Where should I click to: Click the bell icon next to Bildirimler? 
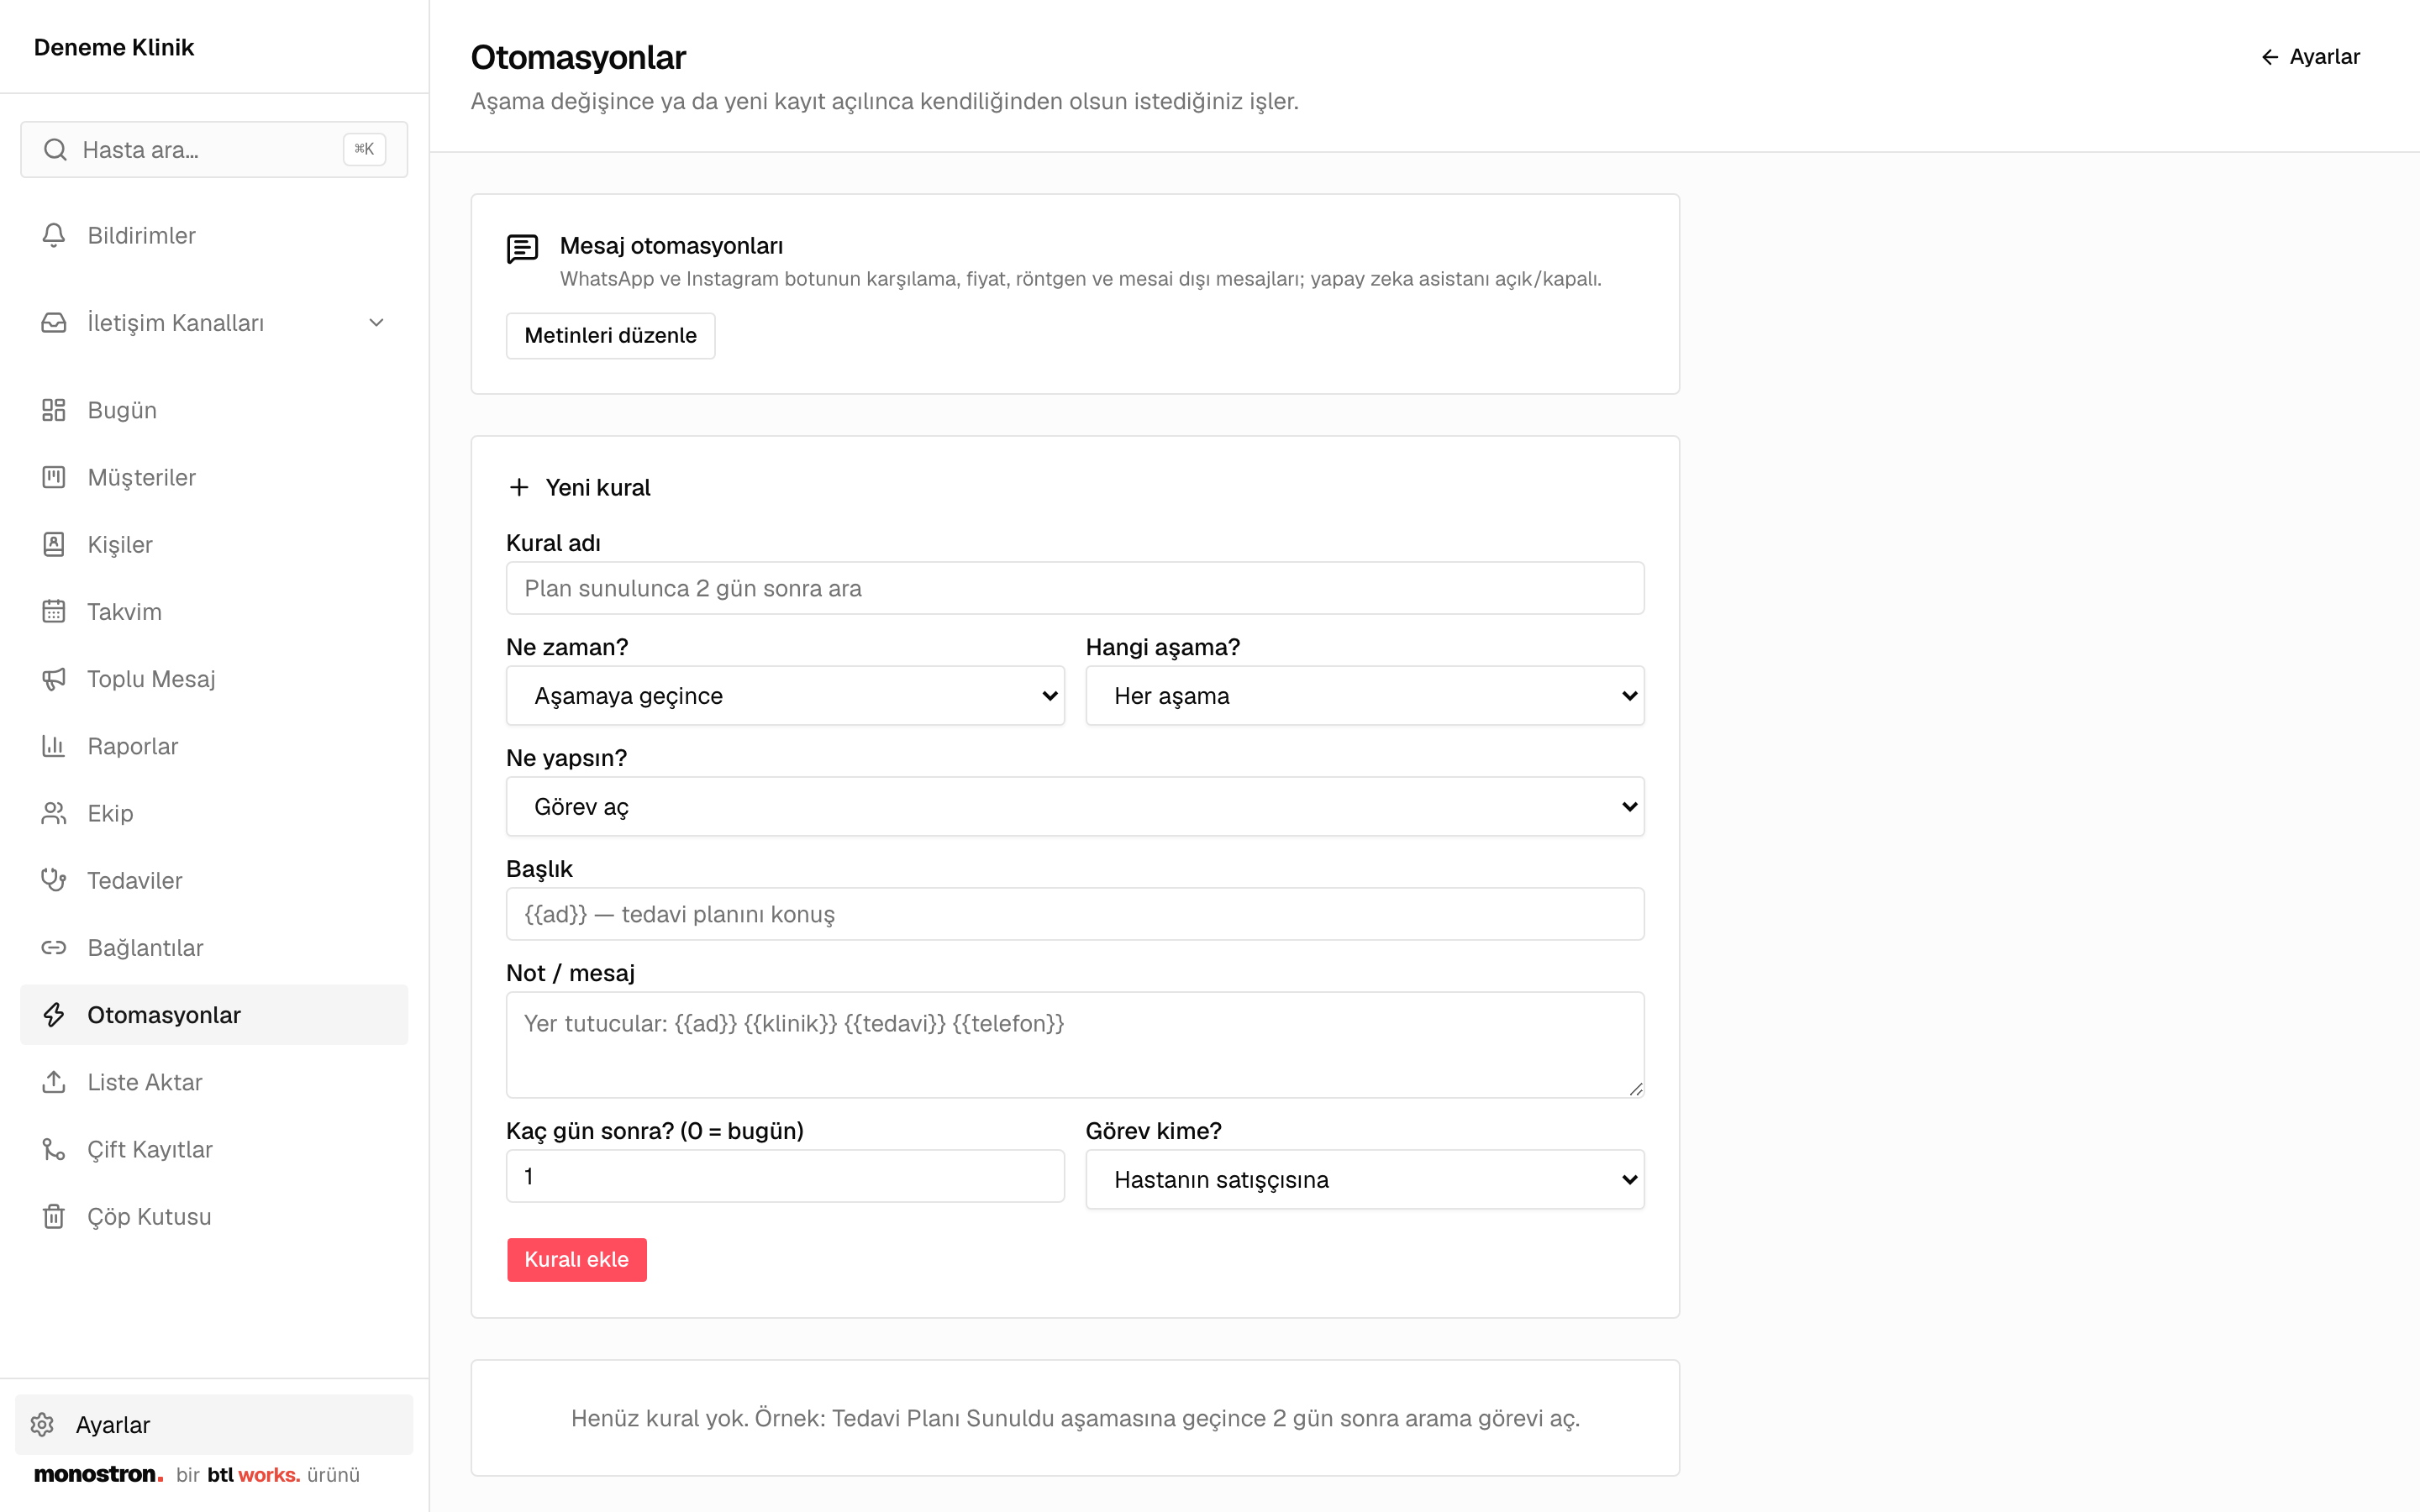click(54, 235)
